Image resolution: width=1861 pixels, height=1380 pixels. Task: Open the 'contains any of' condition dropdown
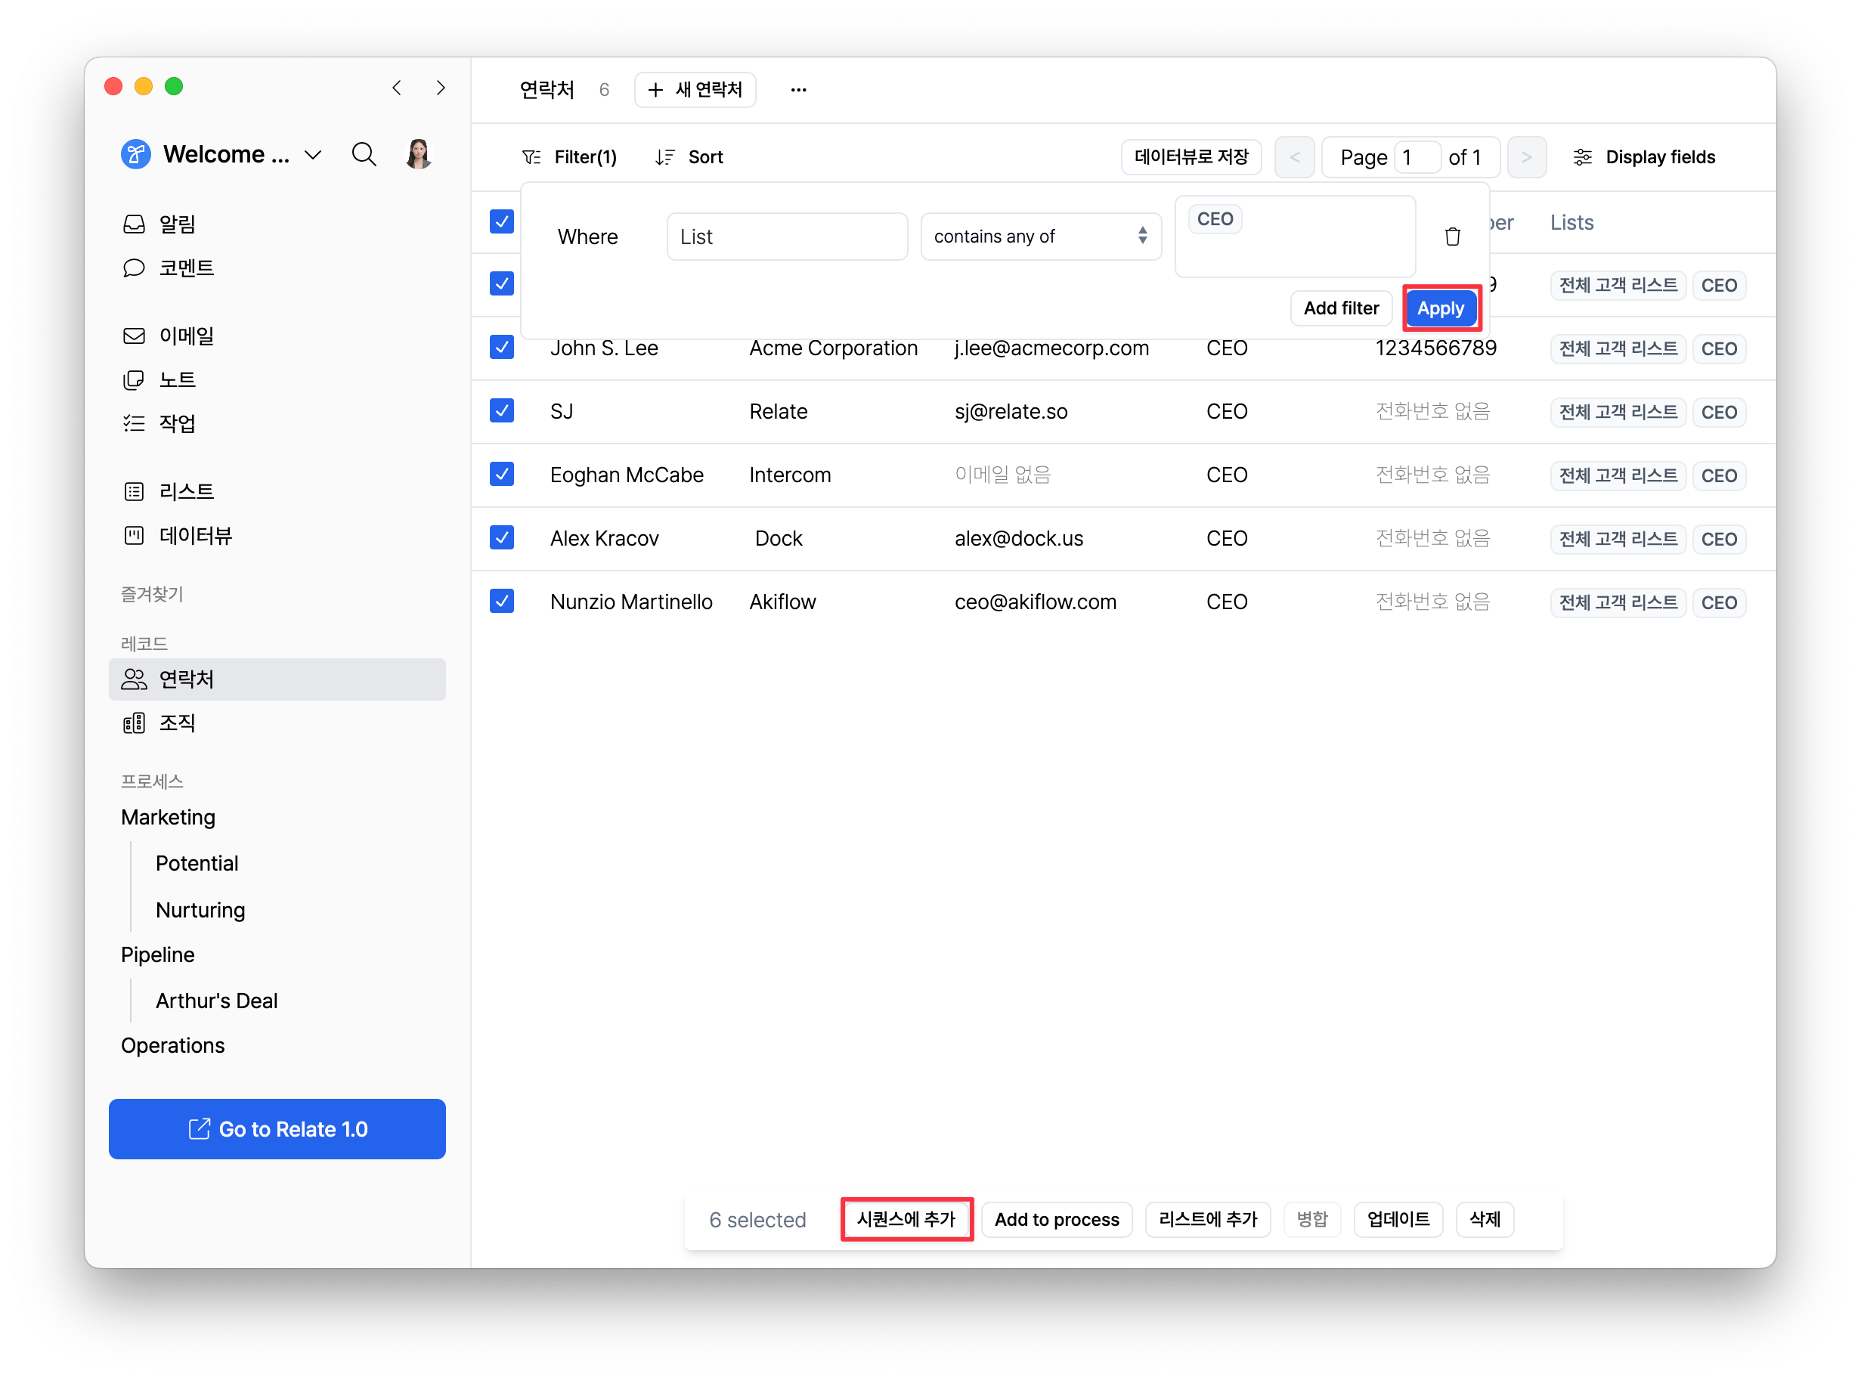1041,237
